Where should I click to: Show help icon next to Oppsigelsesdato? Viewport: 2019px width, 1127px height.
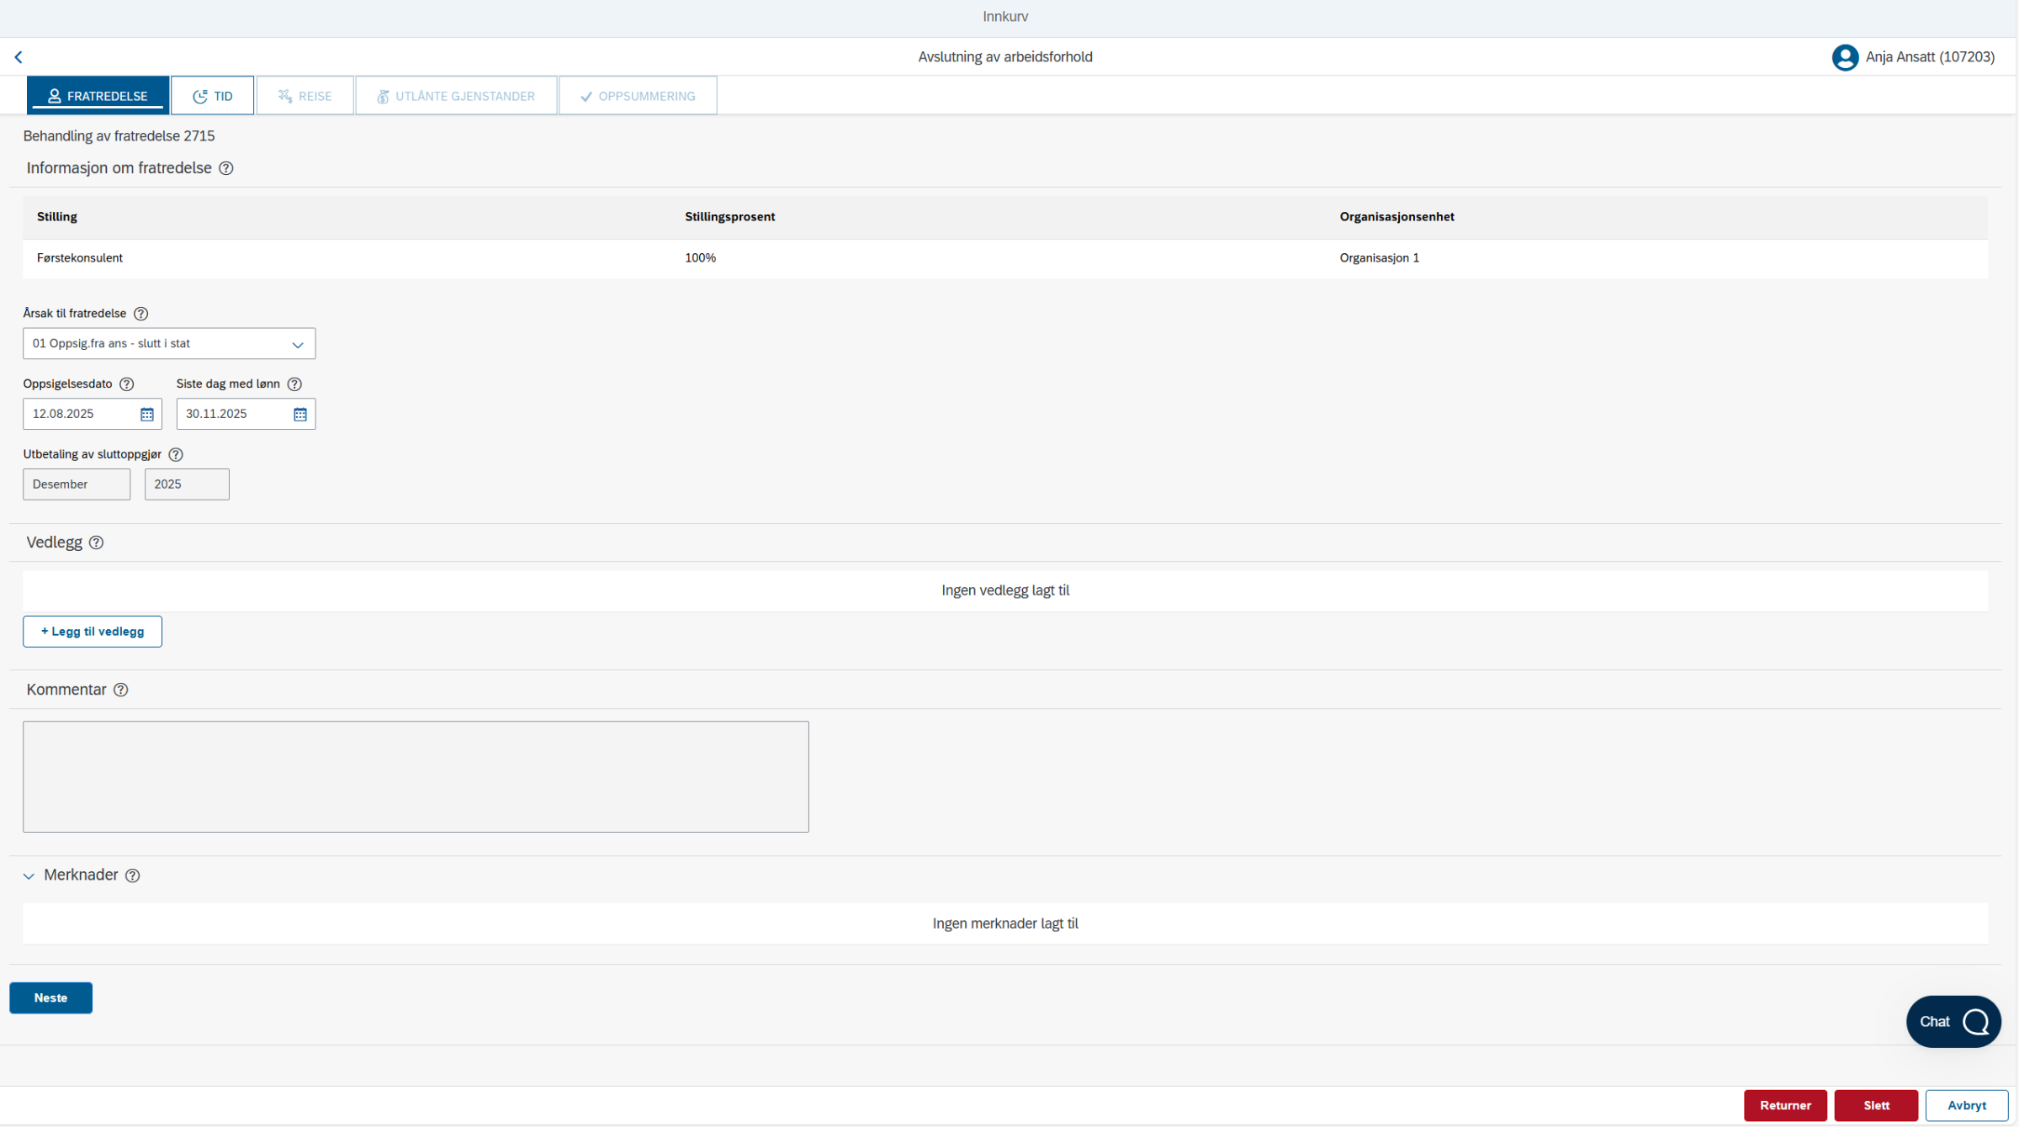(x=127, y=384)
